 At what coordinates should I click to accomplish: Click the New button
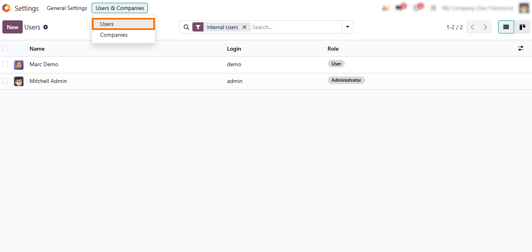coord(12,27)
